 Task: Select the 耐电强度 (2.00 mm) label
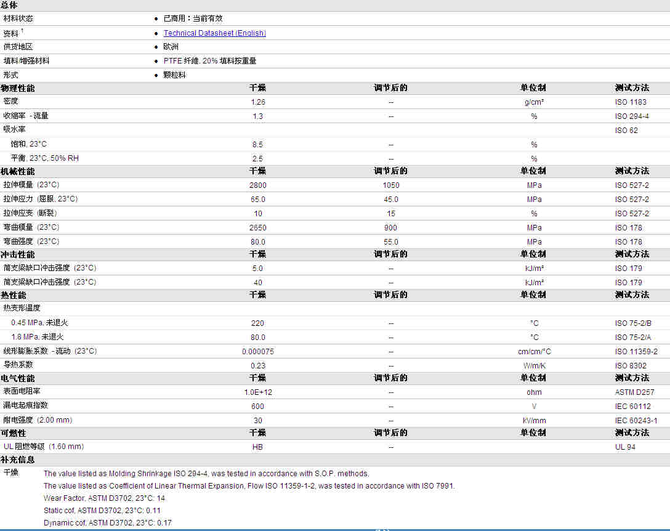pyautogui.click(x=38, y=420)
